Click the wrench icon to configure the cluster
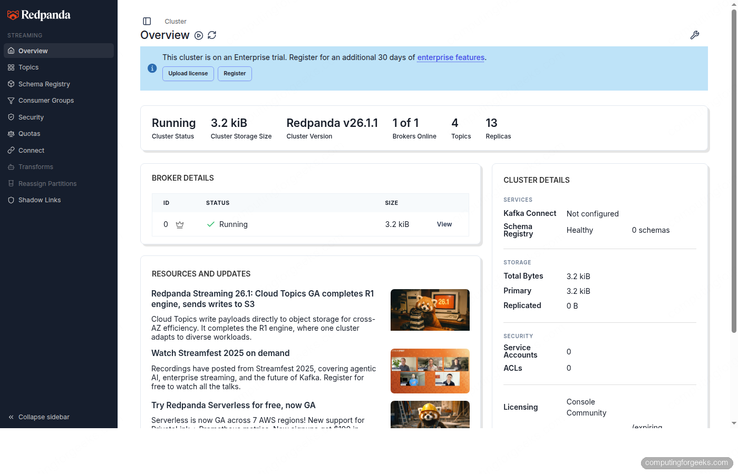Image resolution: width=738 pixels, height=474 pixels. [x=695, y=35]
